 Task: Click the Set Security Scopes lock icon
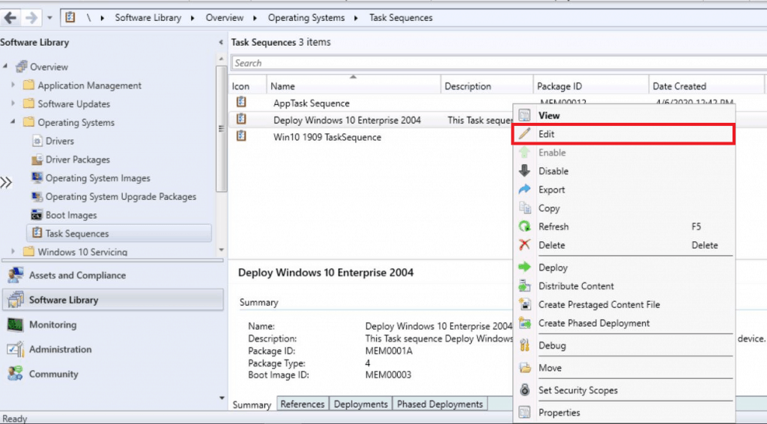(x=524, y=390)
